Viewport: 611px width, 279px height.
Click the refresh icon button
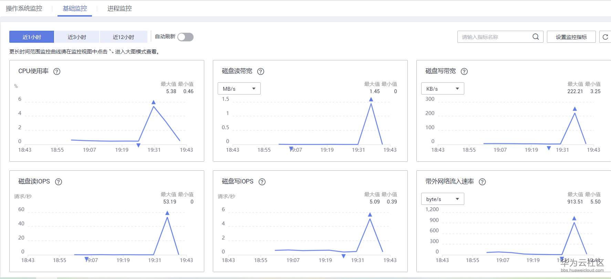click(x=605, y=37)
